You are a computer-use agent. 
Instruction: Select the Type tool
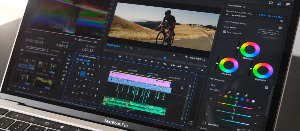click(62, 83)
